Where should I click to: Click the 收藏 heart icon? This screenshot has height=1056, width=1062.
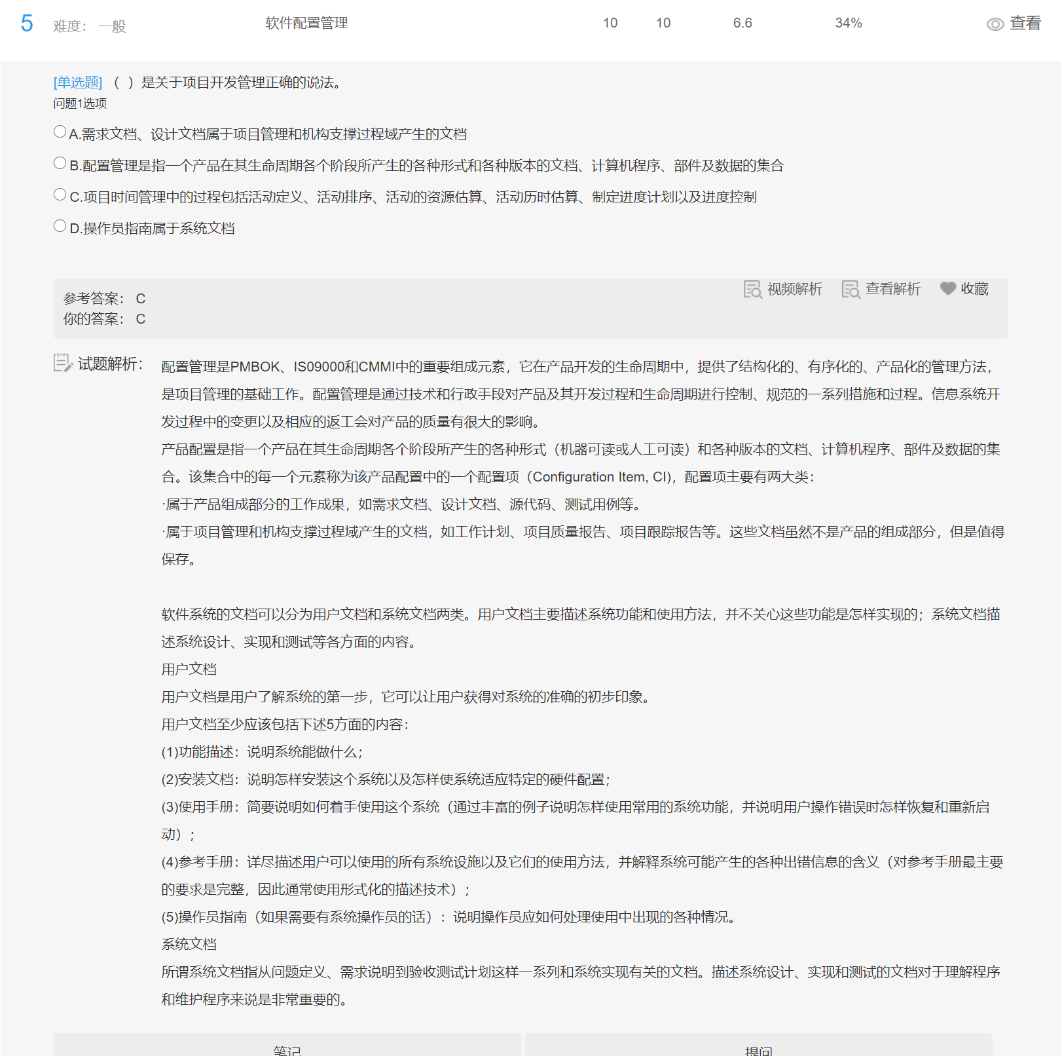pos(947,288)
